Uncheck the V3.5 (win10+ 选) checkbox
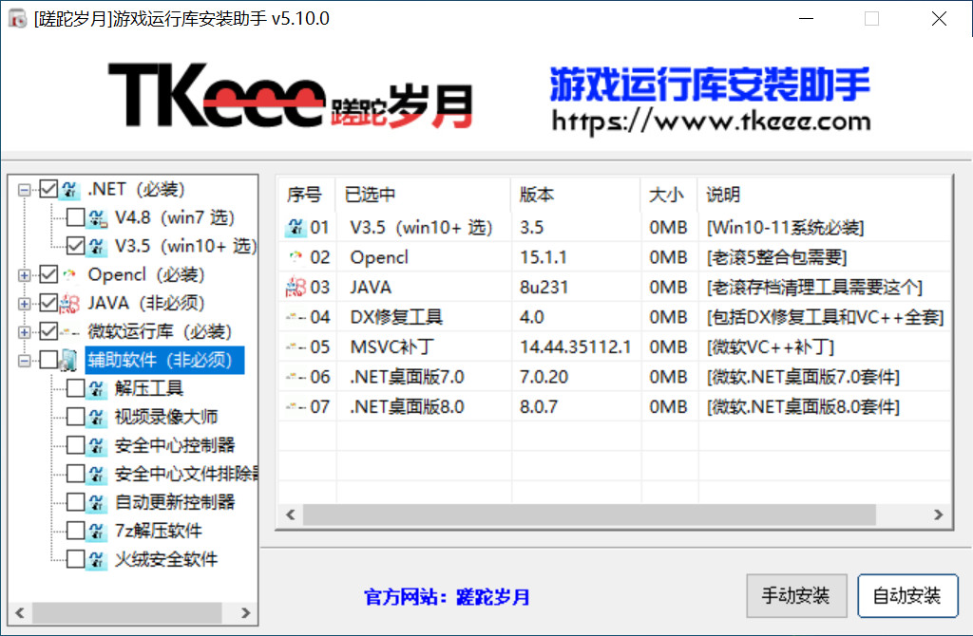The height and width of the screenshot is (636, 973). click(x=75, y=246)
